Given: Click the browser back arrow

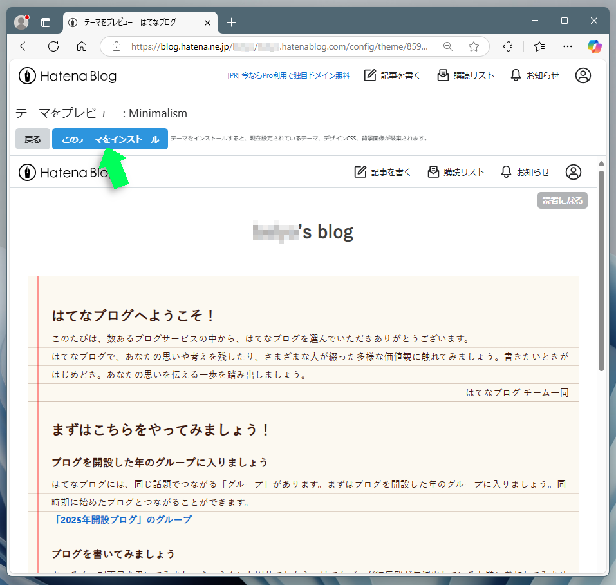Looking at the screenshot, I should pyautogui.click(x=25, y=46).
